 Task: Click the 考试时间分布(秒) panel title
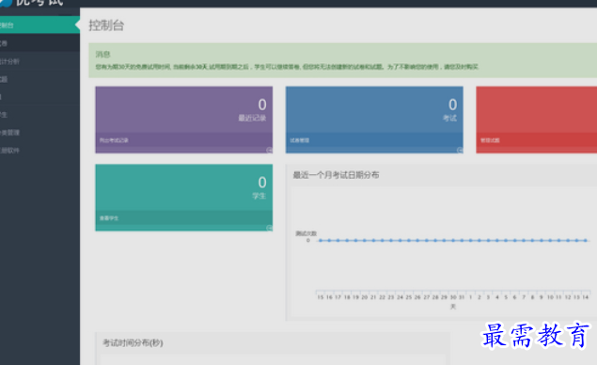133,343
